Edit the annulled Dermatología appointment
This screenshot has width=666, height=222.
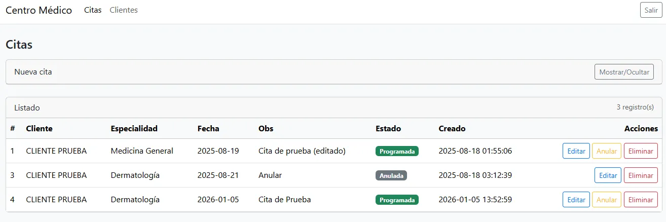click(608, 175)
